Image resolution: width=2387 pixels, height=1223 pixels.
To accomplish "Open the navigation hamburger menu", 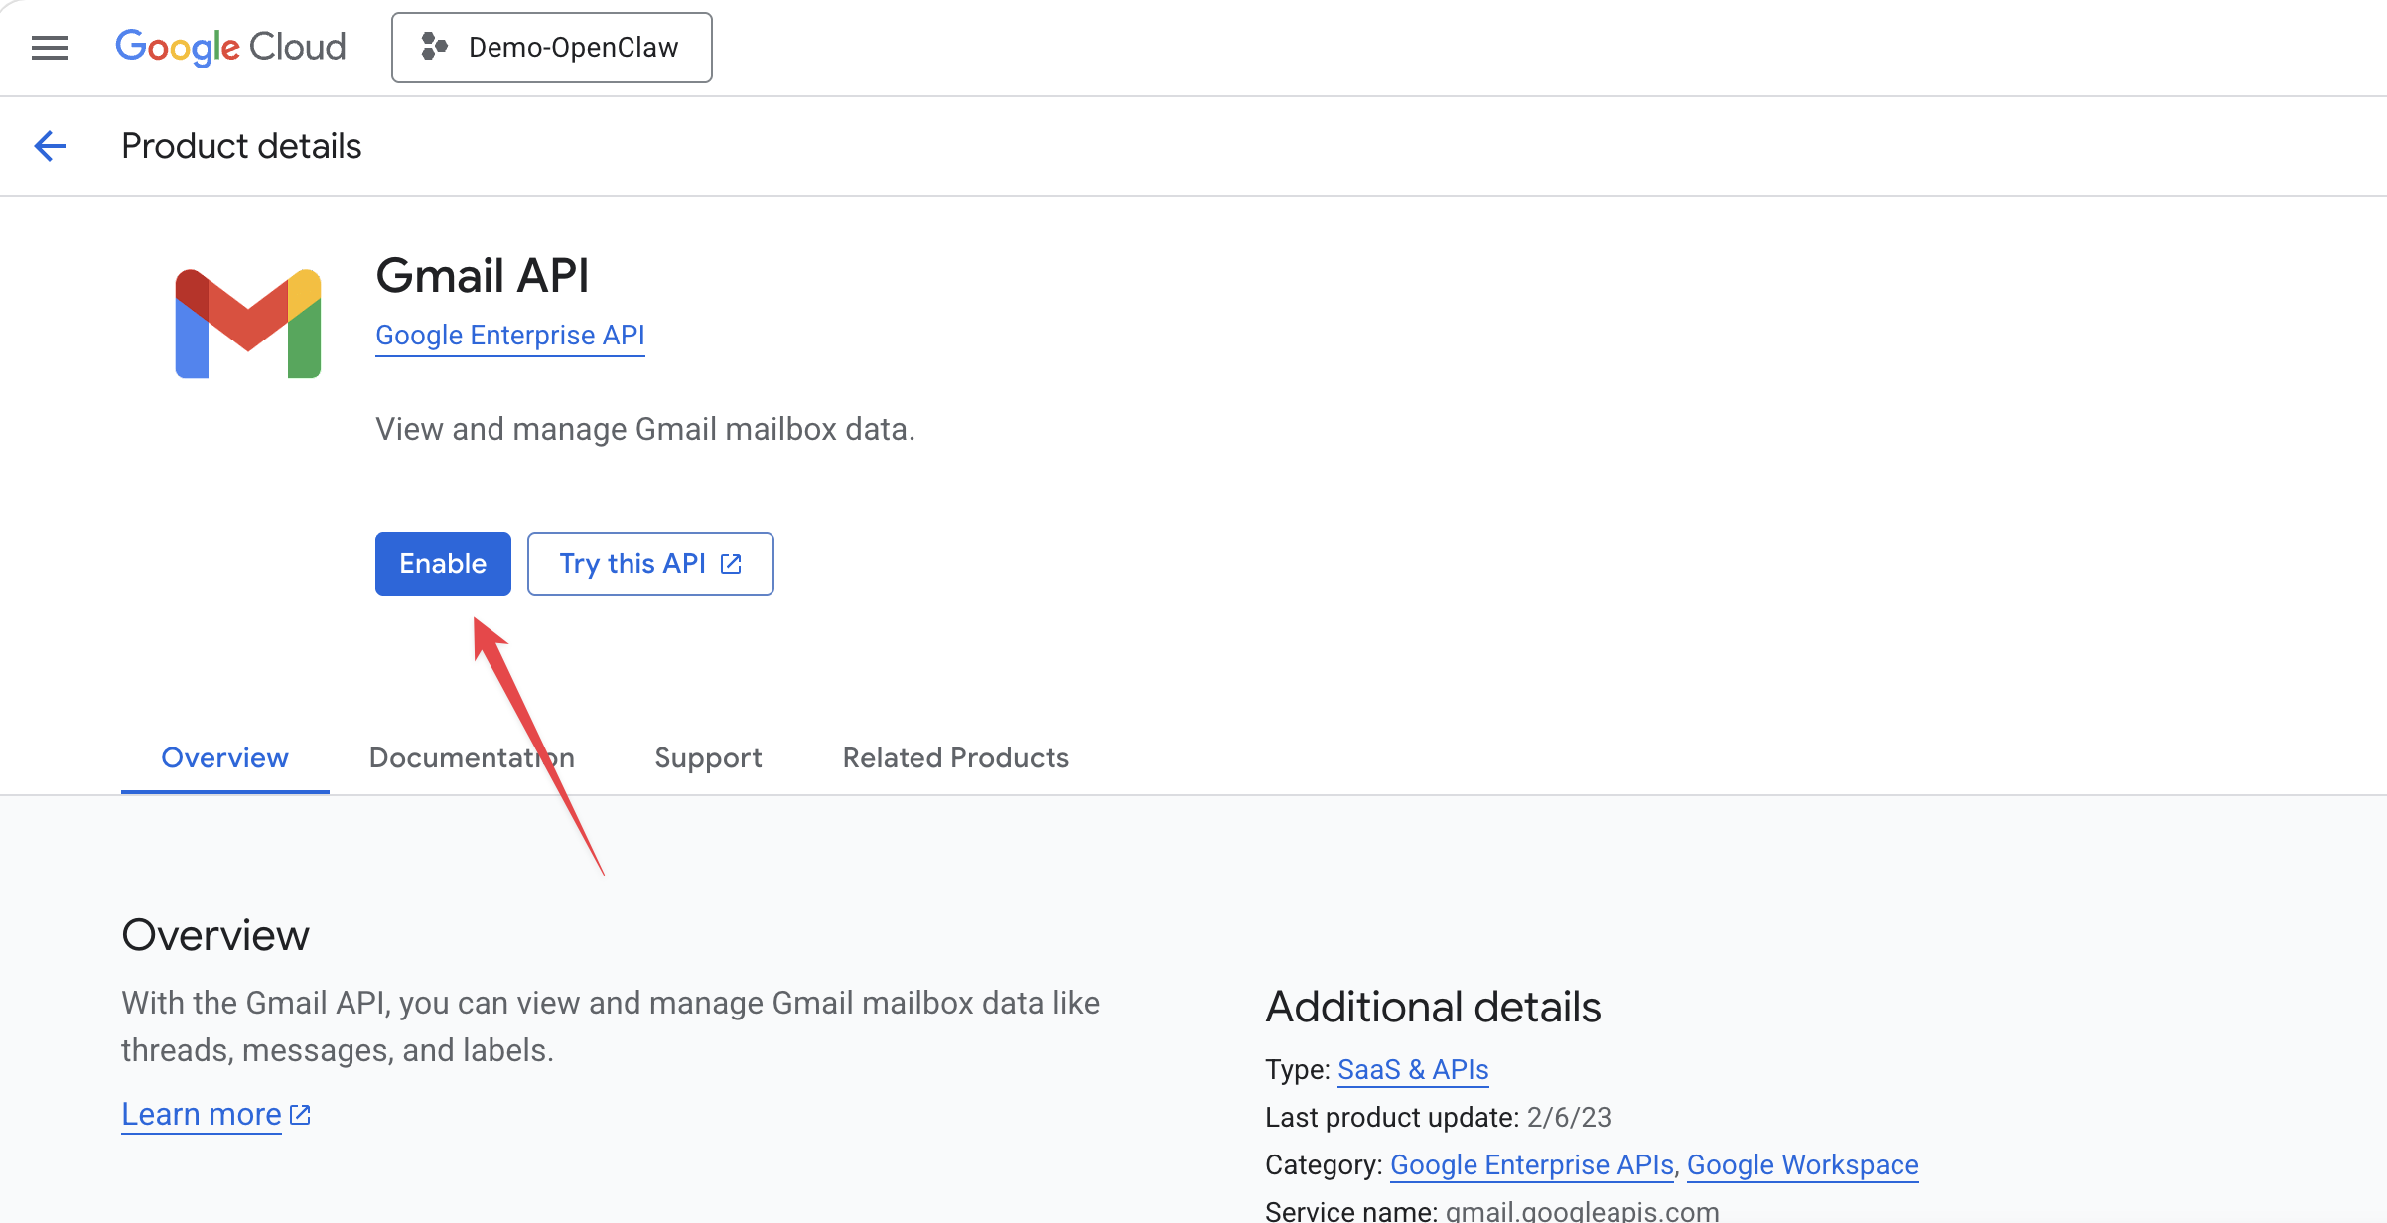I will 49,47.
